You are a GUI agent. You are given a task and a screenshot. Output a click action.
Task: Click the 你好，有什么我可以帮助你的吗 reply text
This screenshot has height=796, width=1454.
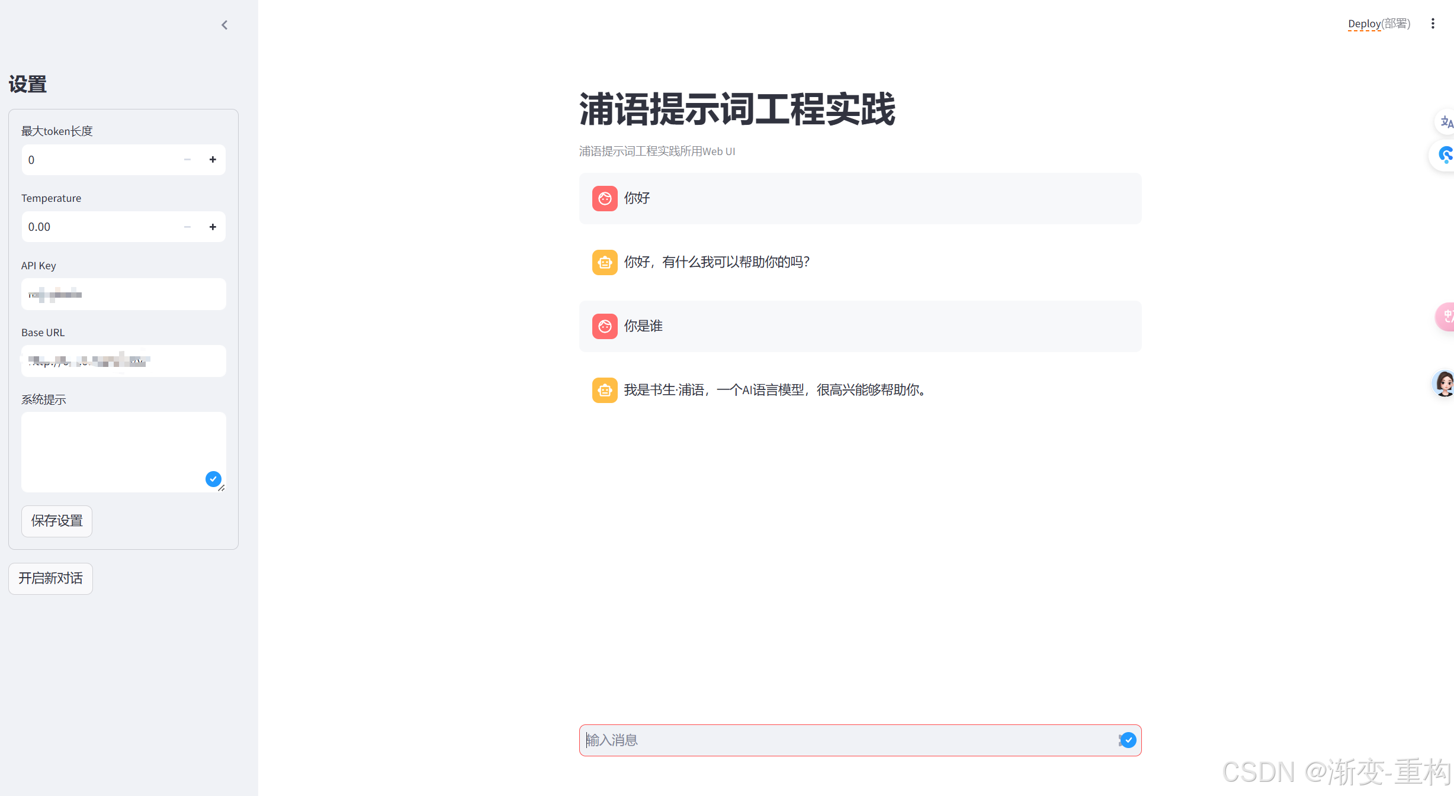[717, 262]
